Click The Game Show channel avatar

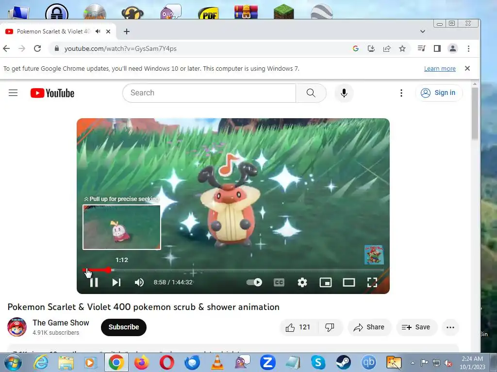coord(17,327)
